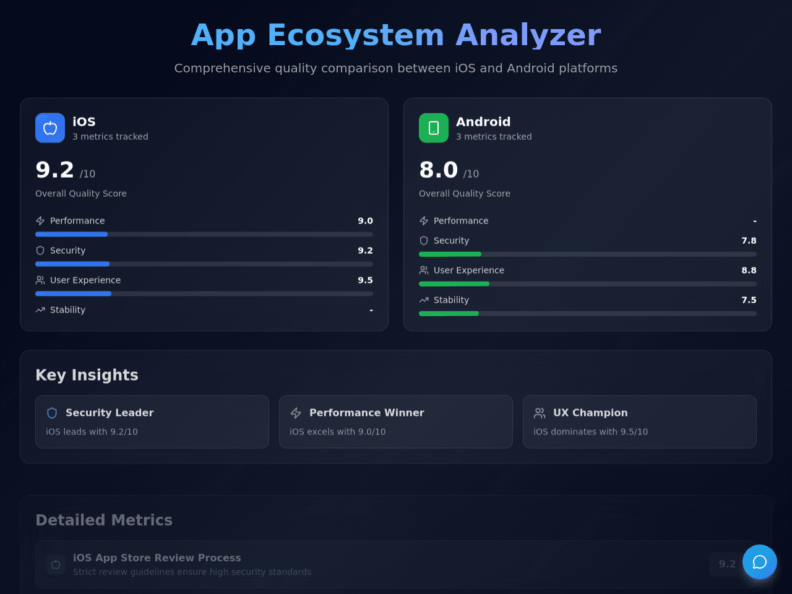Viewport: 792px width, 594px height.
Task: Click 'iOS dominates with 9.5/10' text
Action: pyautogui.click(x=591, y=432)
